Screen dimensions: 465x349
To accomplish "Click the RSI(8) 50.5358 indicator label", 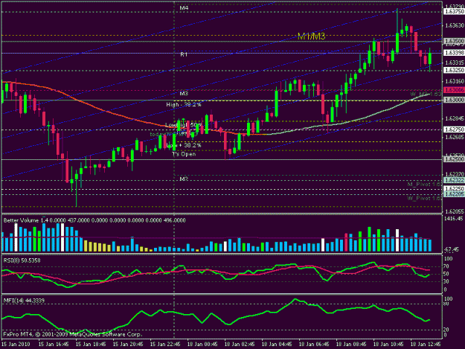I will tap(22, 260).
